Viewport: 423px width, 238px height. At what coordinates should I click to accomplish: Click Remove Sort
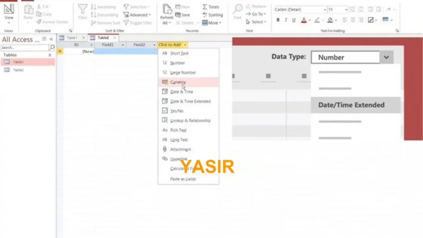105,23
